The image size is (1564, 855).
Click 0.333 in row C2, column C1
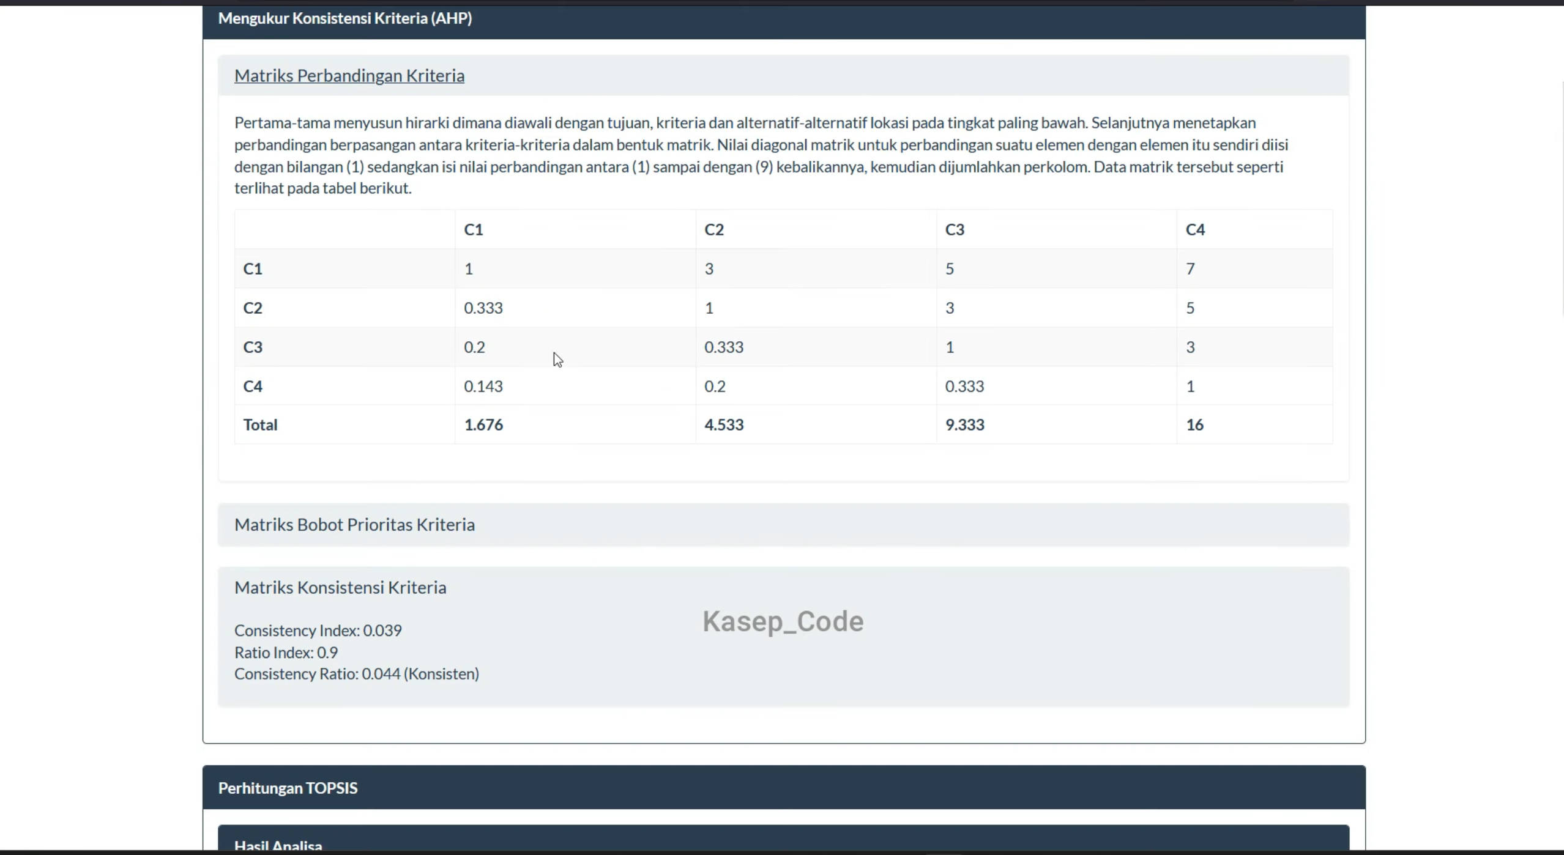[x=483, y=308]
